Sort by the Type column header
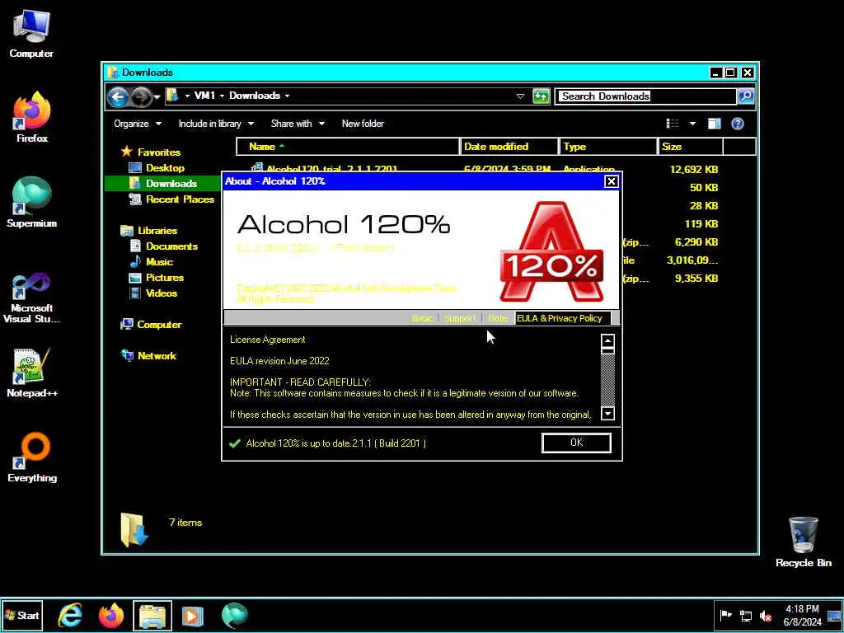Image resolution: width=844 pixels, height=633 pixels. 608,147
